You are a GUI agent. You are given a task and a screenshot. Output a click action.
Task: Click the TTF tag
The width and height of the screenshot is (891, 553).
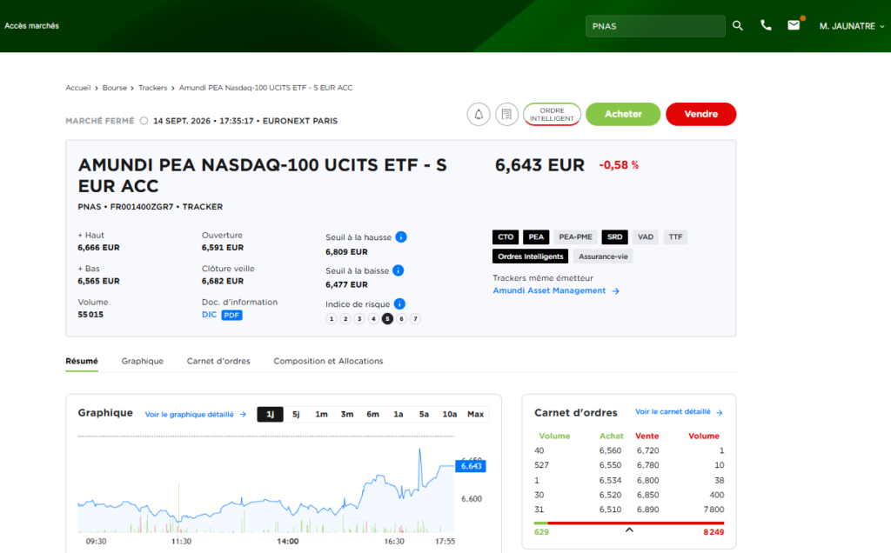pos(675,237)
